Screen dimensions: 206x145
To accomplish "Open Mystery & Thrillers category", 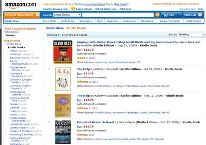I will point(21,131).
